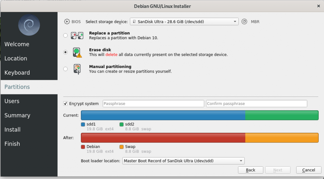Click the Manual partitioning disk icon
The height and width of the screenshot is (179, 324).
[x=77, y=69]
